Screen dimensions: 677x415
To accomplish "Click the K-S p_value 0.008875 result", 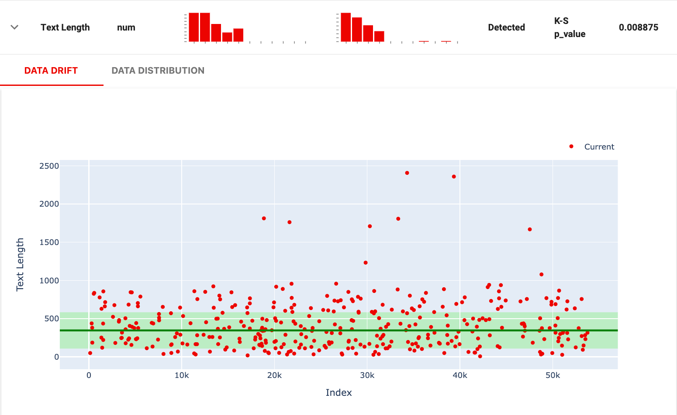I will (x=638, y=27).
